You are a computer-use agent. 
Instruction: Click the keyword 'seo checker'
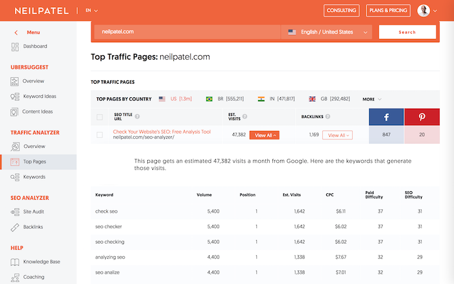(x=108, y=227)
